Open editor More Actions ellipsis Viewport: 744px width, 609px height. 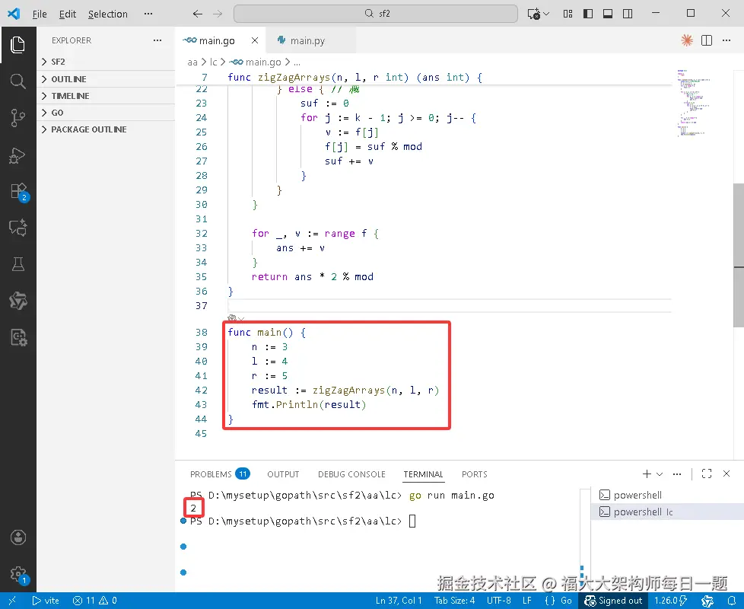[x=727, y=40]
